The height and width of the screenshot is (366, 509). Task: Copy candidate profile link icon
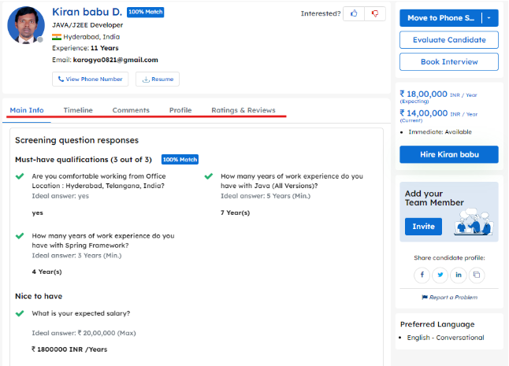476,275
